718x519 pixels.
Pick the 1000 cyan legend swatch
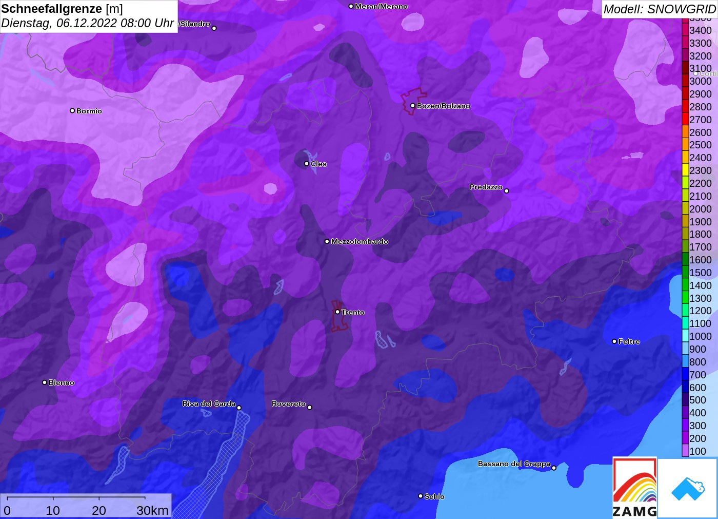(685, 336)
